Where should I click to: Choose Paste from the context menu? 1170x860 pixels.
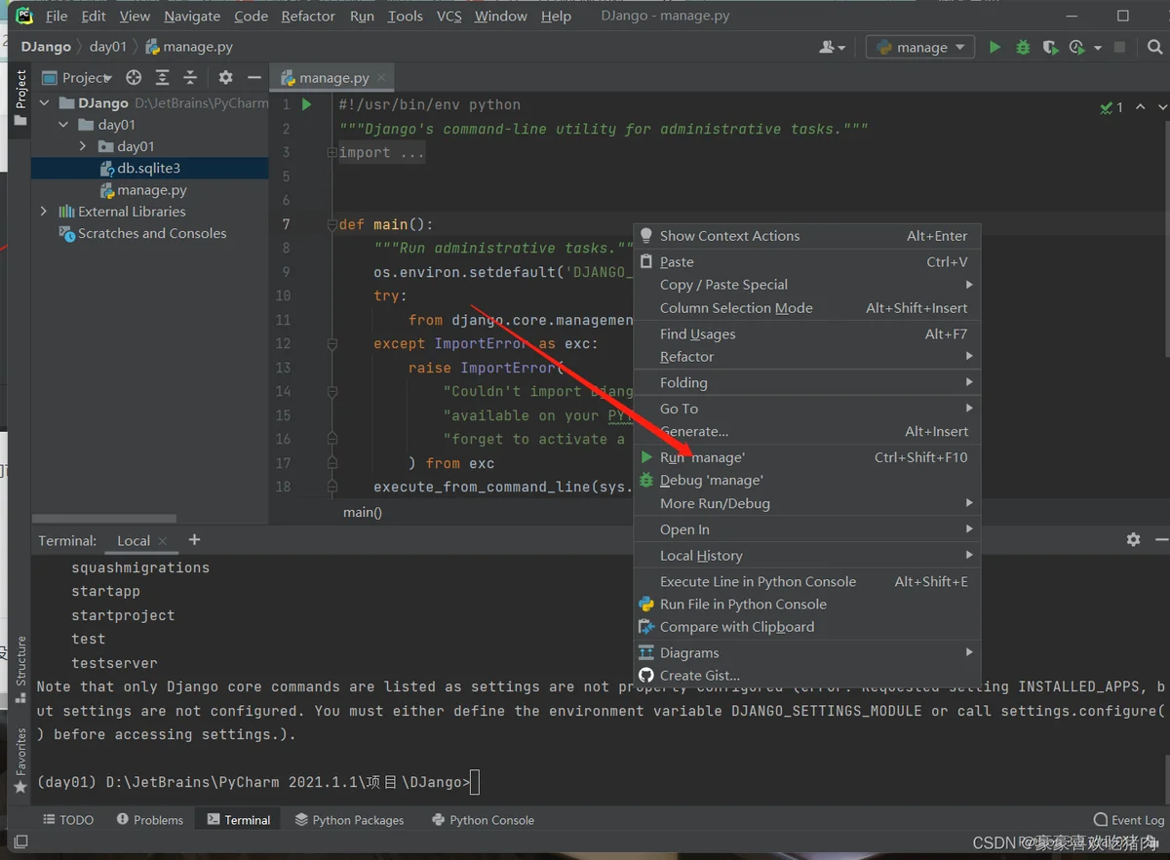tap(807, 262)
